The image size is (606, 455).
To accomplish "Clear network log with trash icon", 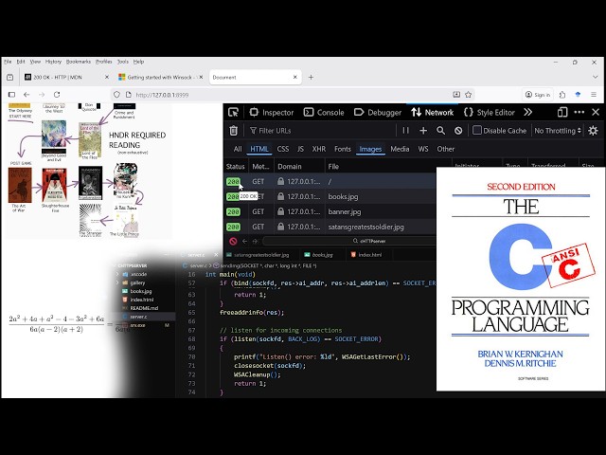I will (233, 131).
